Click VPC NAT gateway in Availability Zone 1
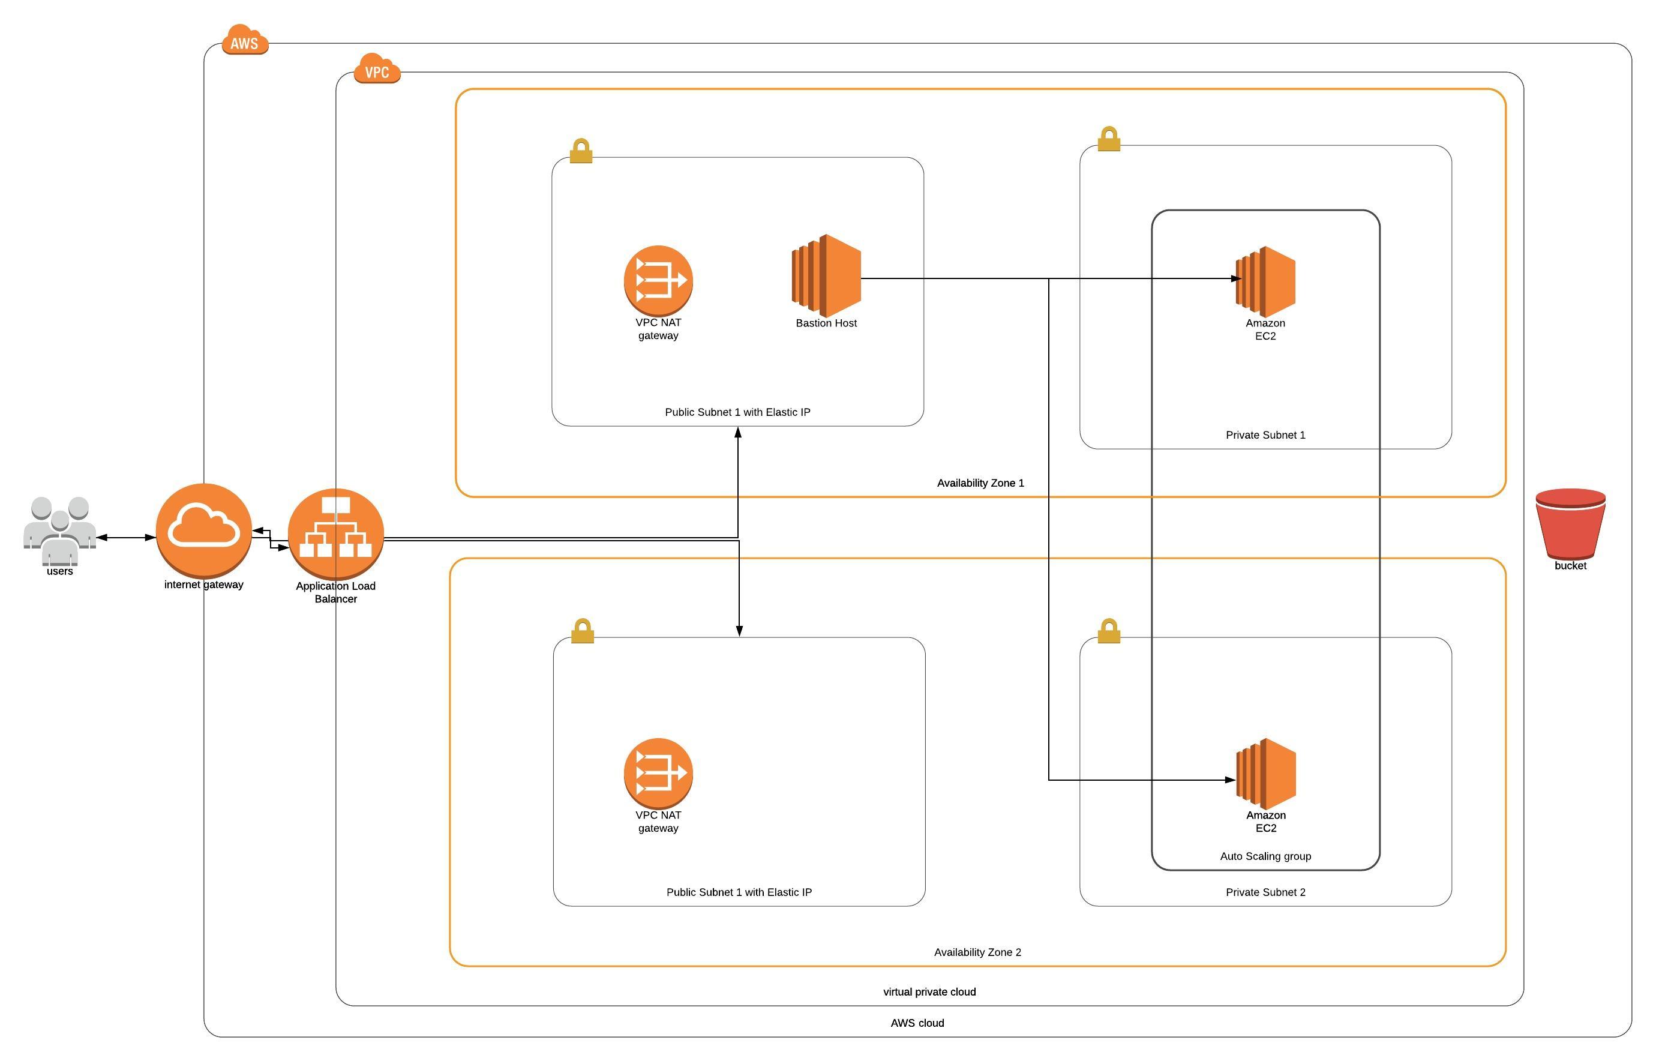The width and height of the screenshot is (1656, 1061). [658, 281]
